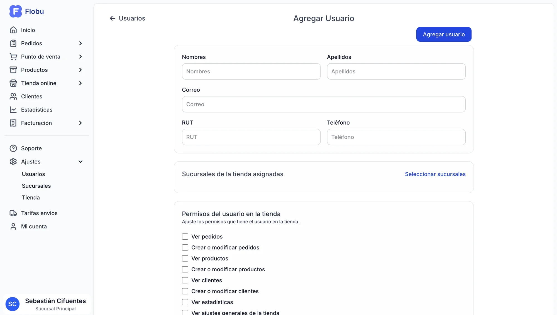Expand the Pedidos submenu chevron
This screenshot has height=315, width=557.
click(x=80, y=43)
